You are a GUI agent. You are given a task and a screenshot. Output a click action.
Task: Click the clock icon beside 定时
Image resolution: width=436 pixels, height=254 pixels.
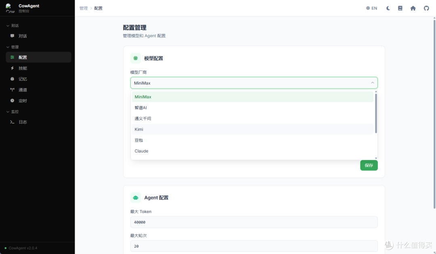[12, 101]
